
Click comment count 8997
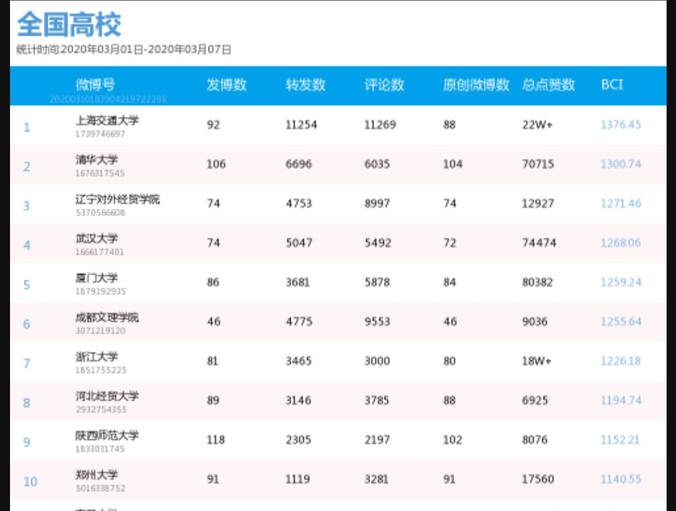[377, 204]
